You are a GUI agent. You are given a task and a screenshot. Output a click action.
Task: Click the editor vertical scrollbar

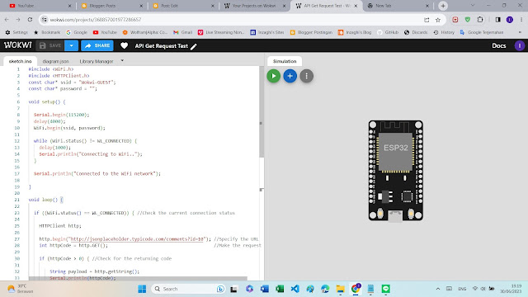(x=262, y=113)
